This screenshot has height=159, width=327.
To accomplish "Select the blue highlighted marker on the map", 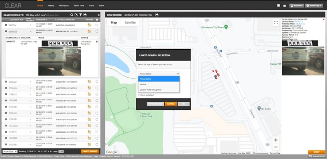I will [x=215, y=77].
